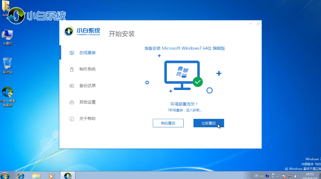The width and height of the screenshot is (321, 179).
Task: Open the 关于帮助 sidebar section
Action: tap(87, 119)
